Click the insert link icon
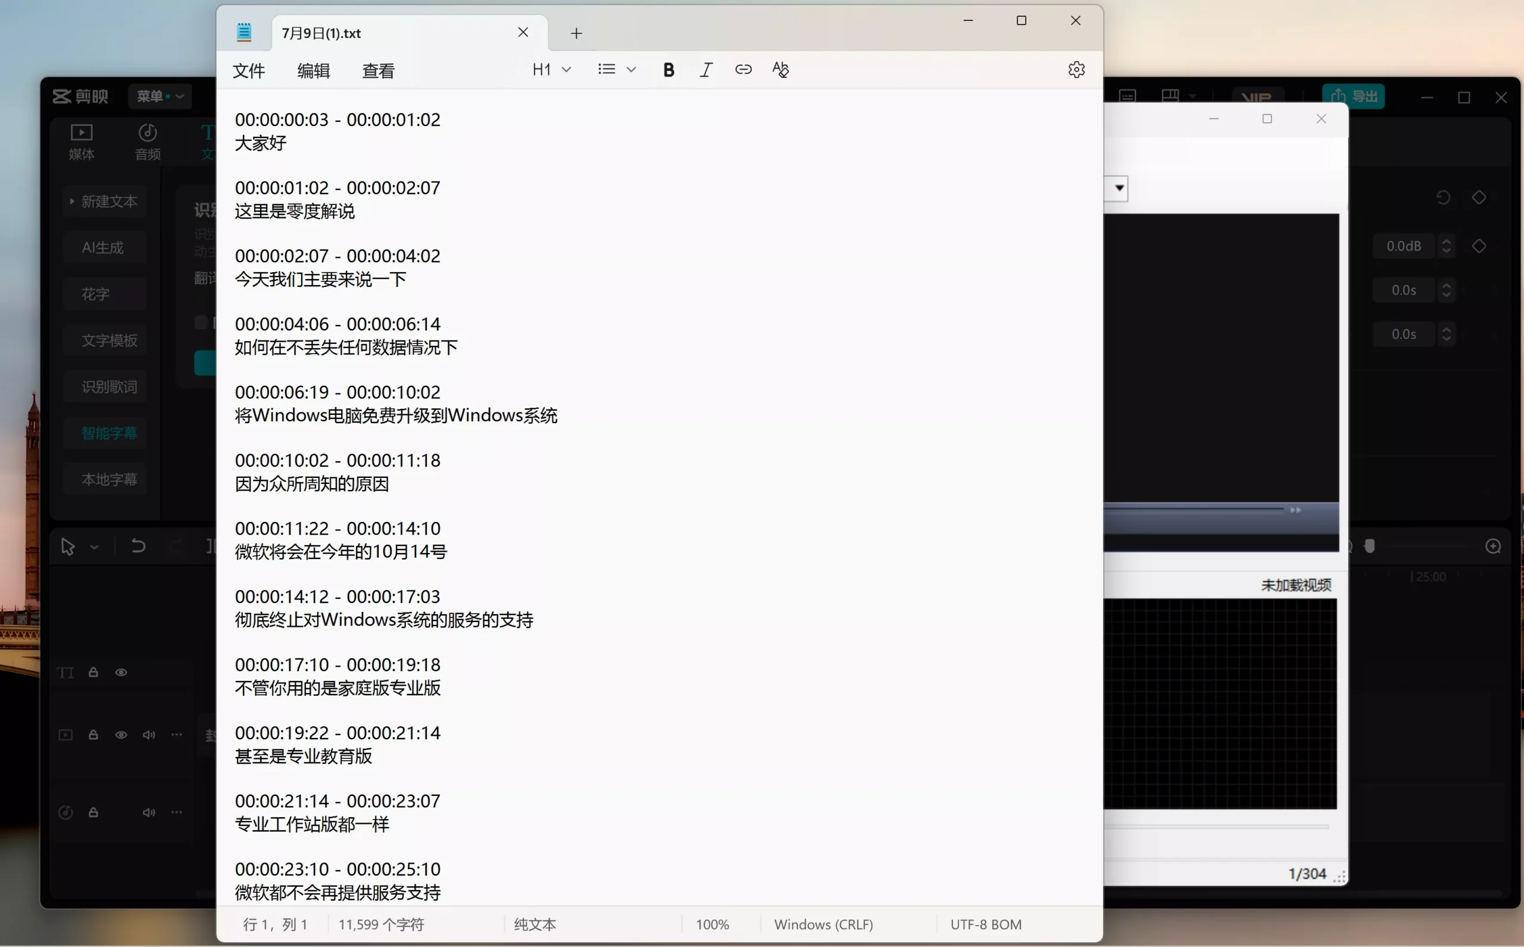Image resolution: width=1524 pixels, height=947 pixels. coord(743,70)
